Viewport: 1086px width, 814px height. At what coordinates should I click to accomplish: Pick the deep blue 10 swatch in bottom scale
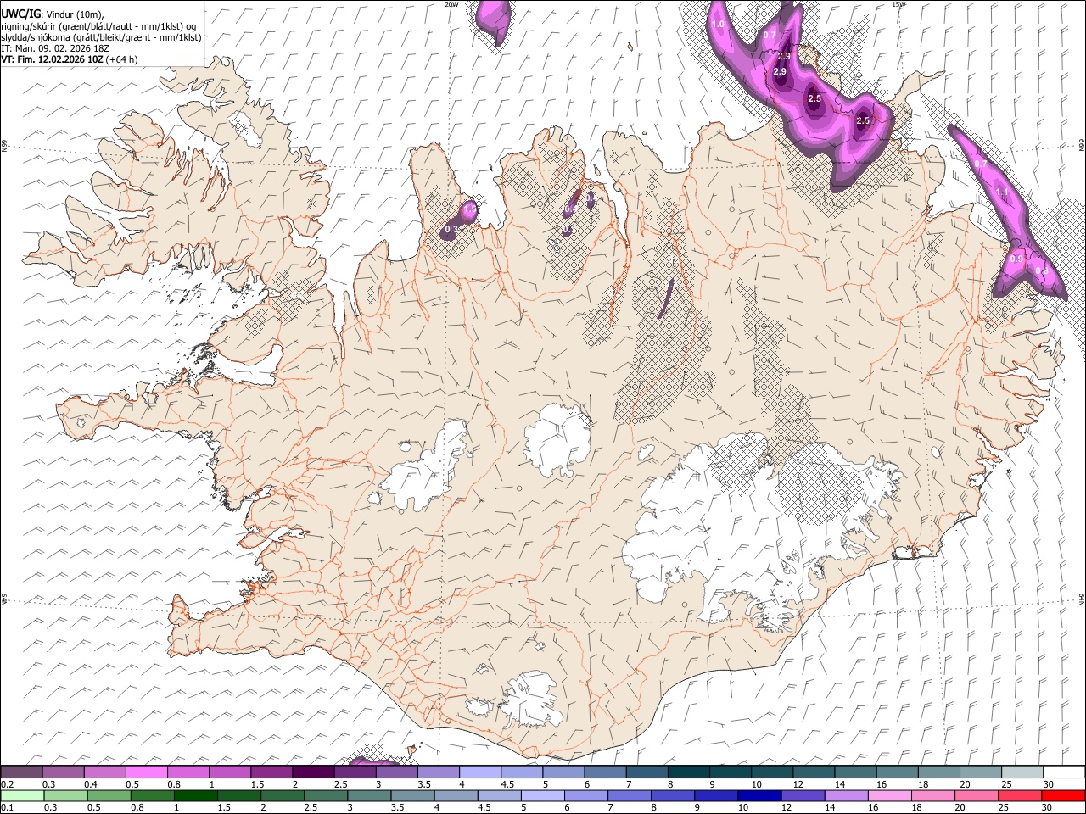[759, 796]
